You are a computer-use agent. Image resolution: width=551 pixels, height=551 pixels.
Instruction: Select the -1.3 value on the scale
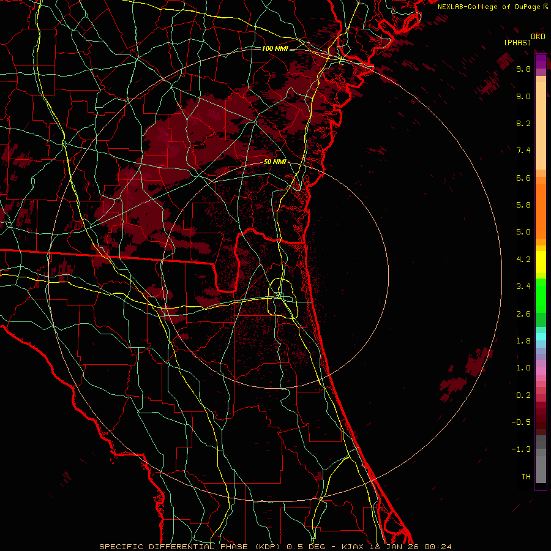(521, 449)
